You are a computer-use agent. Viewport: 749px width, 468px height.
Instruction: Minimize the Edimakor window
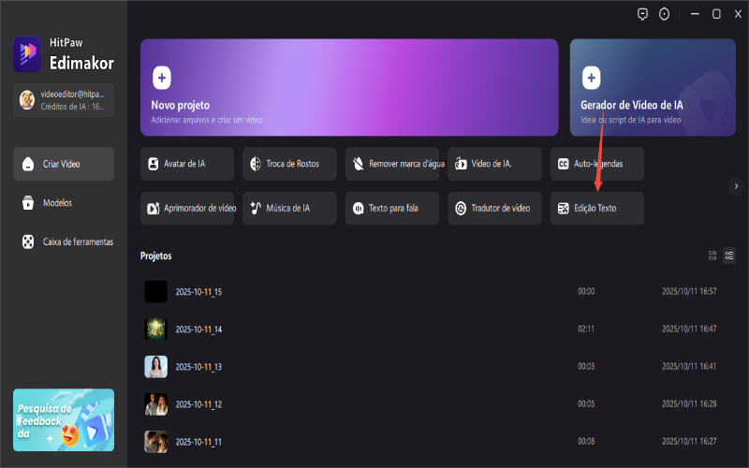click(x=695, y=14)
